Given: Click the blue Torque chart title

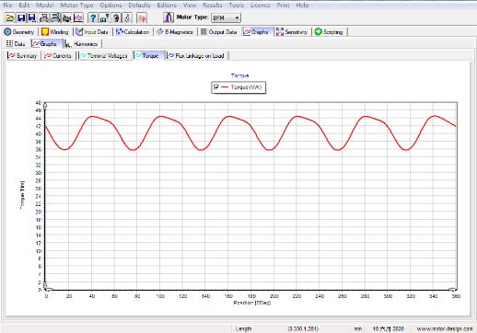Looking at the screenshot, I should [x=239, y=75].
